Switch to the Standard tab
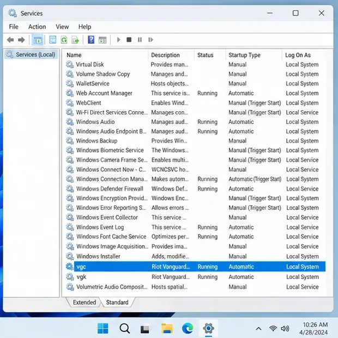 pos(117,302)
